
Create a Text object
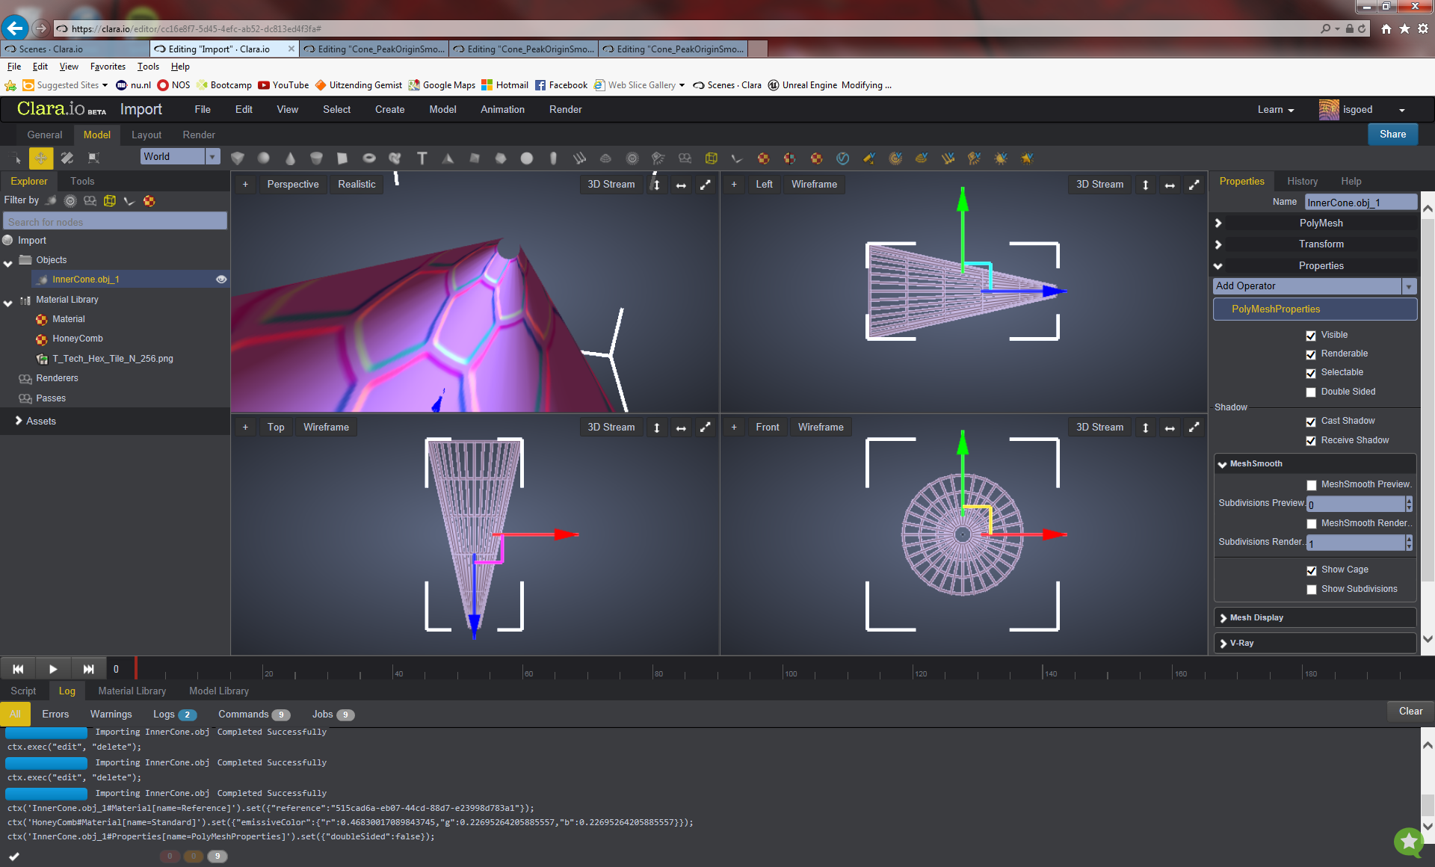(x=422, y=158)
